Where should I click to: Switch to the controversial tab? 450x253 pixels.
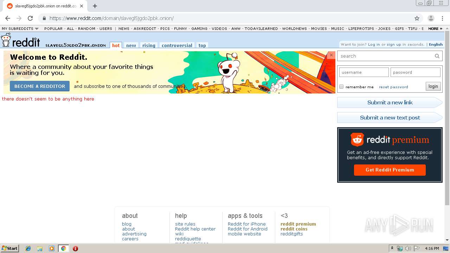click(x=177, y=45)
